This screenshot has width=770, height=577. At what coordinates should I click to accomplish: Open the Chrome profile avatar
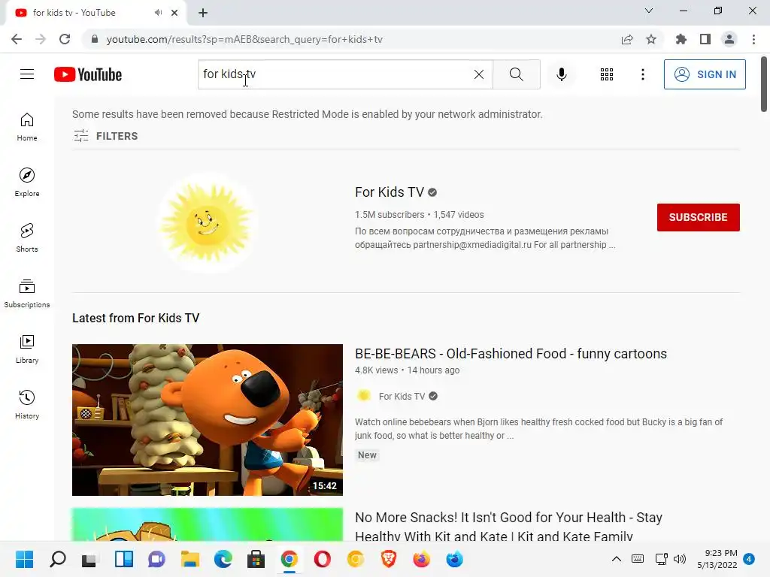pyautogui.click(x=729, y=39)
